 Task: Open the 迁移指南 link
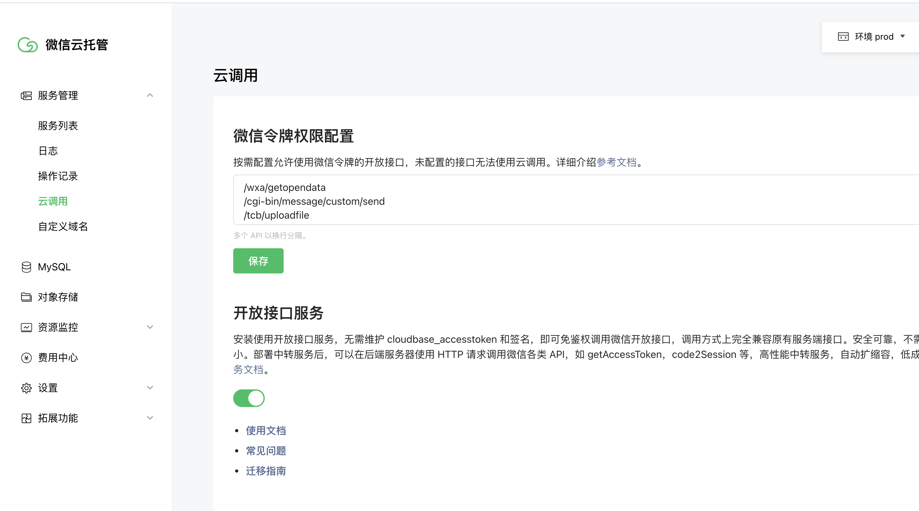266,471
